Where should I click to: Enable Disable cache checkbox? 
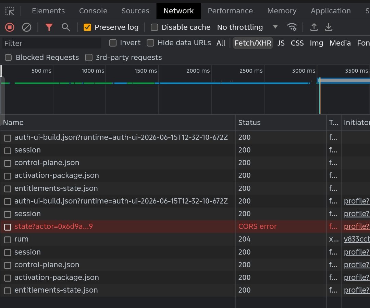pyautogui.click(x=154, y=27)
